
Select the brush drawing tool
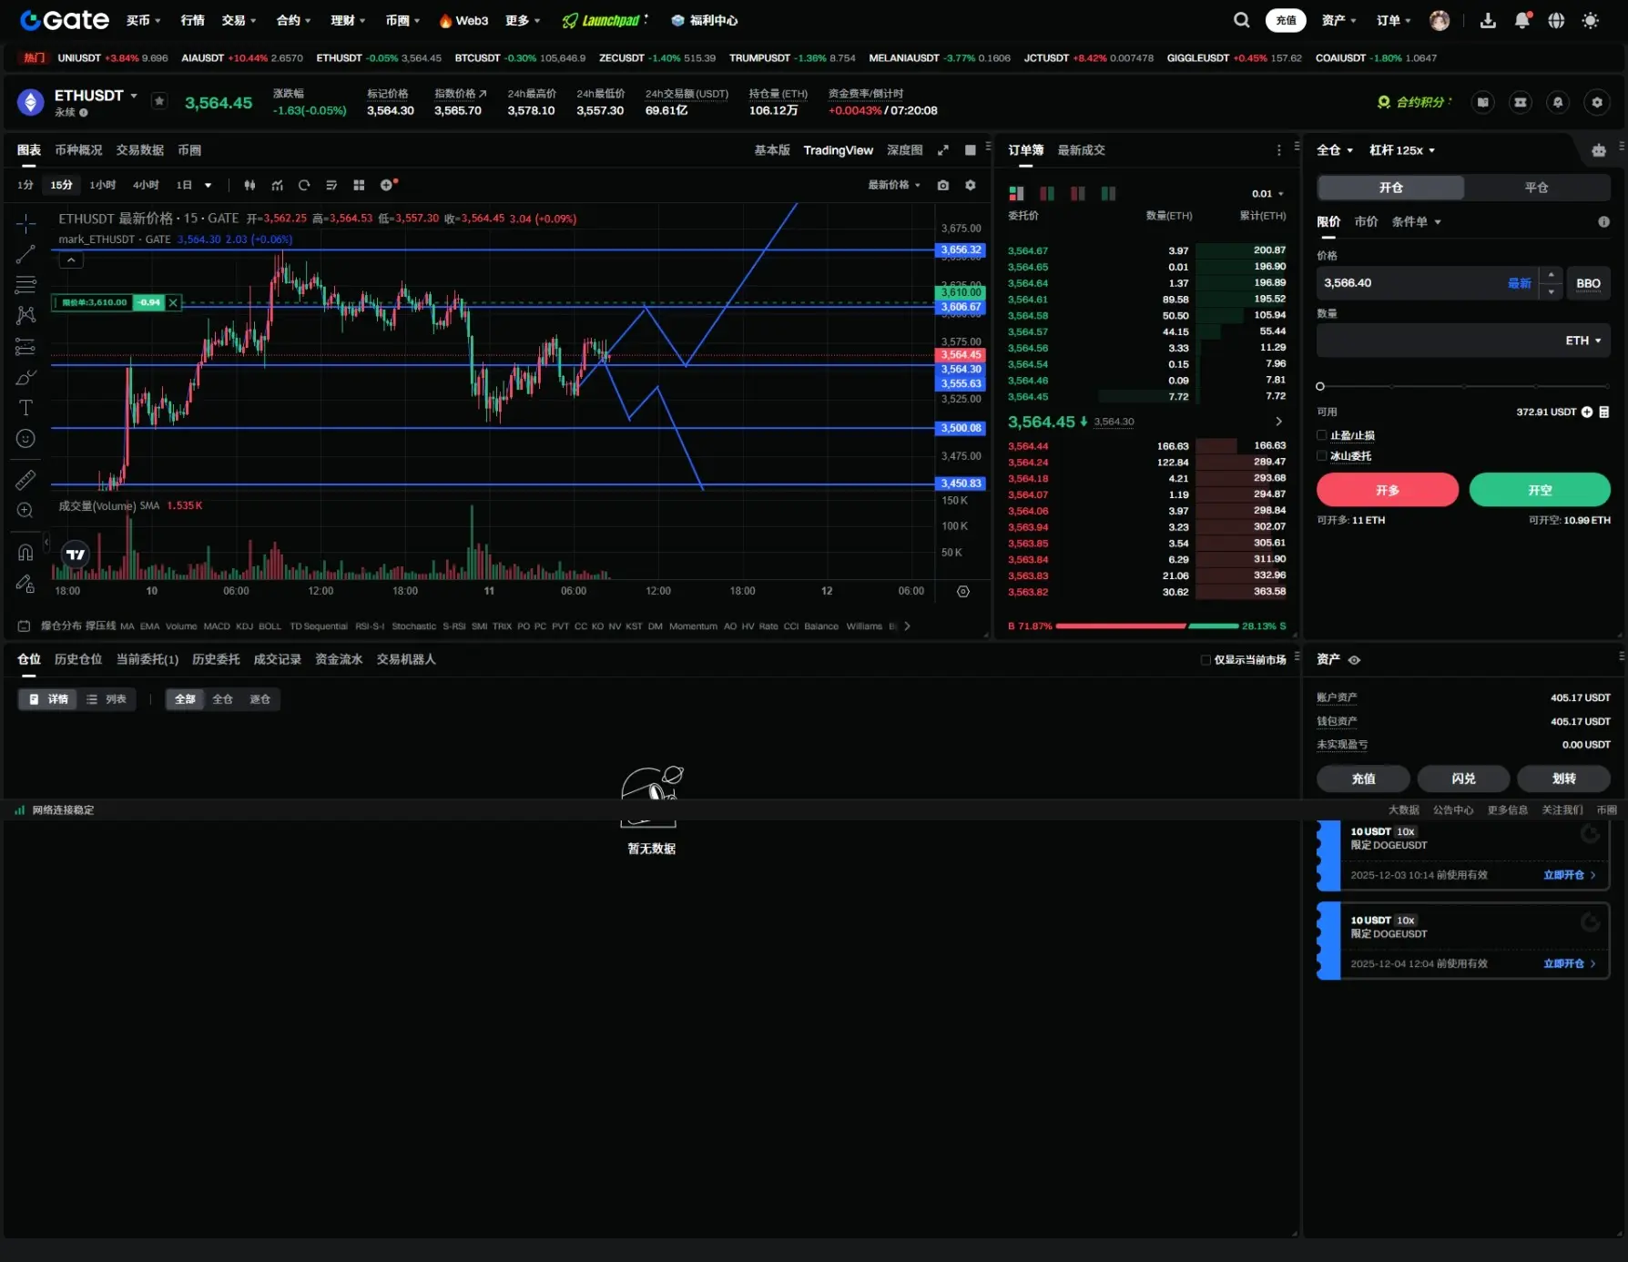pyautogui.click(x=25, y=378)
